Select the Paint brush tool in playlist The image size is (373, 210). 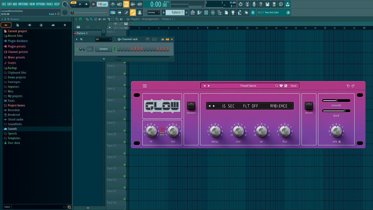point(91,19)
